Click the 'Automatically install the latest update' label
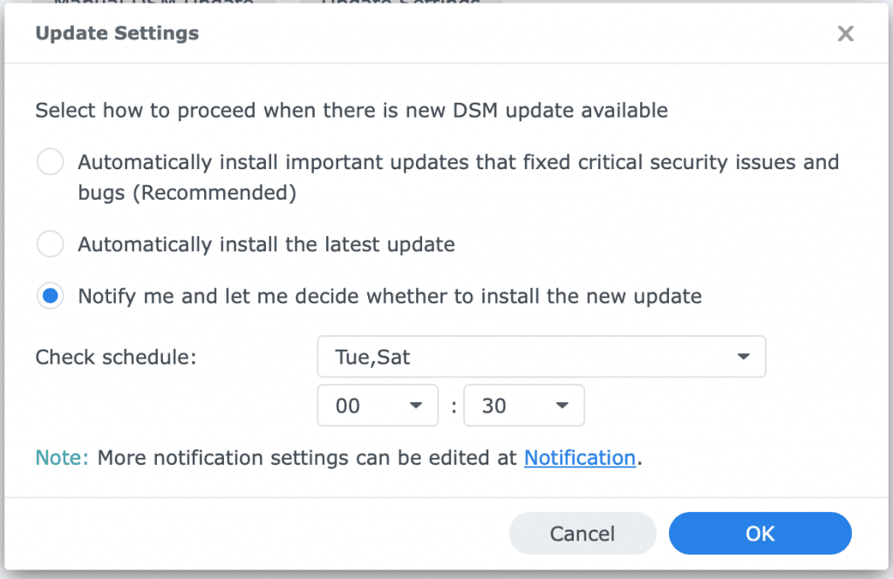 266,245
